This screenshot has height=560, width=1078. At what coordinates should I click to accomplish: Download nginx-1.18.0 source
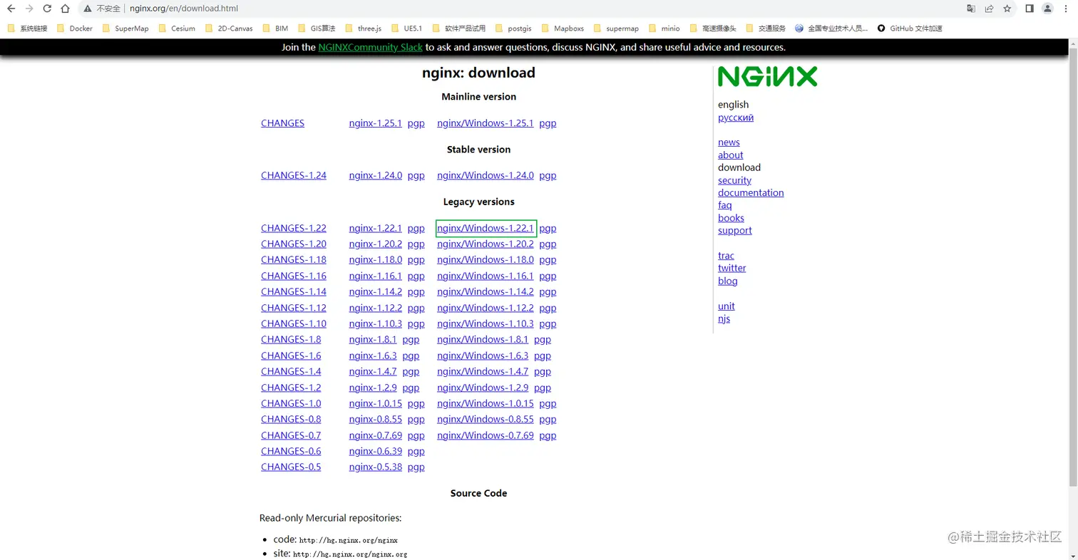pyautogui.click(x=375, y=260)
